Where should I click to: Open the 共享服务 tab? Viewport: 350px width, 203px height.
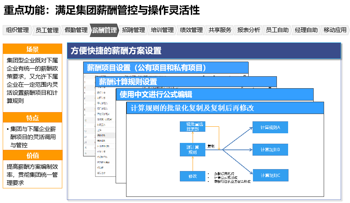220,30
